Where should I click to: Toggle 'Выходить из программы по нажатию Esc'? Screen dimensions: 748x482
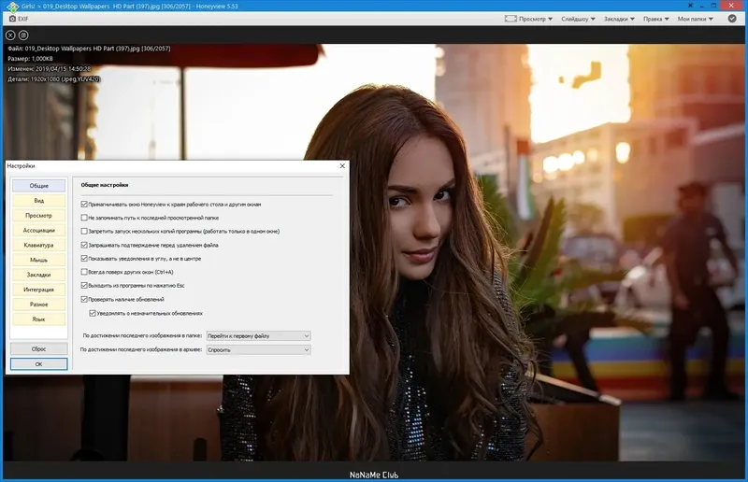pos(84,286)
